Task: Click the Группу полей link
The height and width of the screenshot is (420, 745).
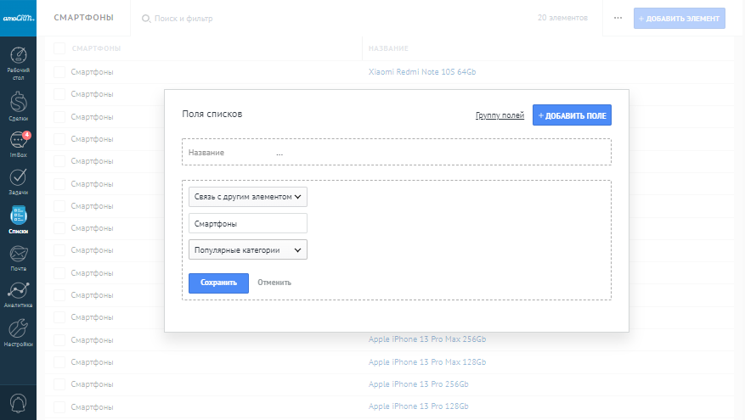Action: 499,115
